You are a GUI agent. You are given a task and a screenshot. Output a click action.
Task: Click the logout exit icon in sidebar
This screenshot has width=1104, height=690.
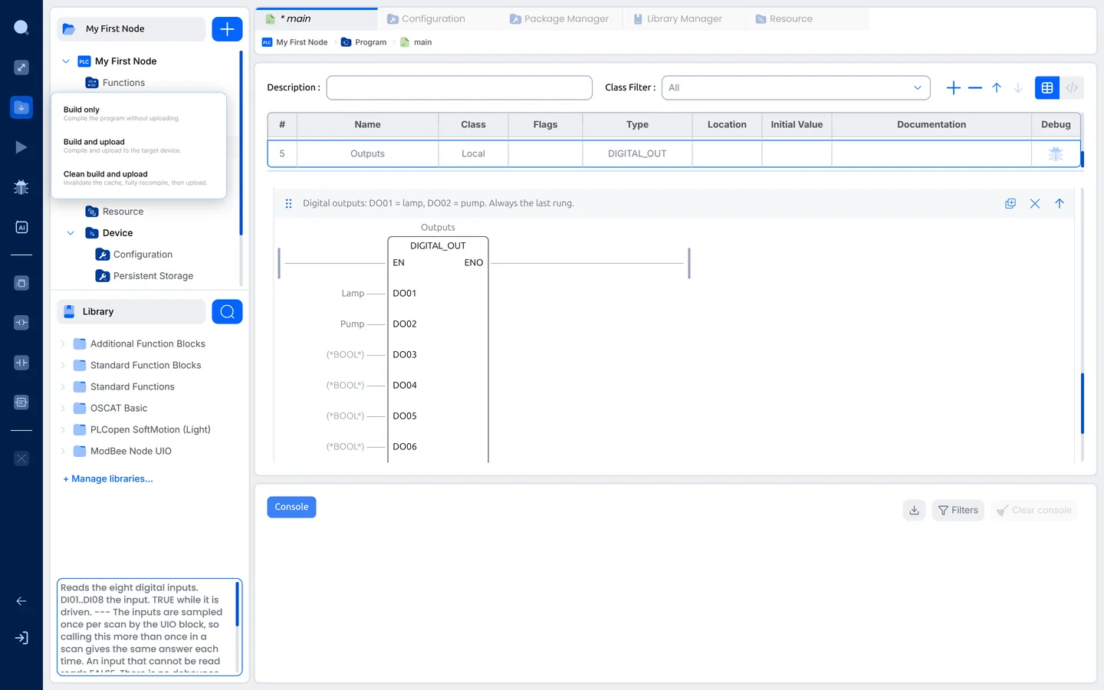pyautogui.click(x=21, y=638)
